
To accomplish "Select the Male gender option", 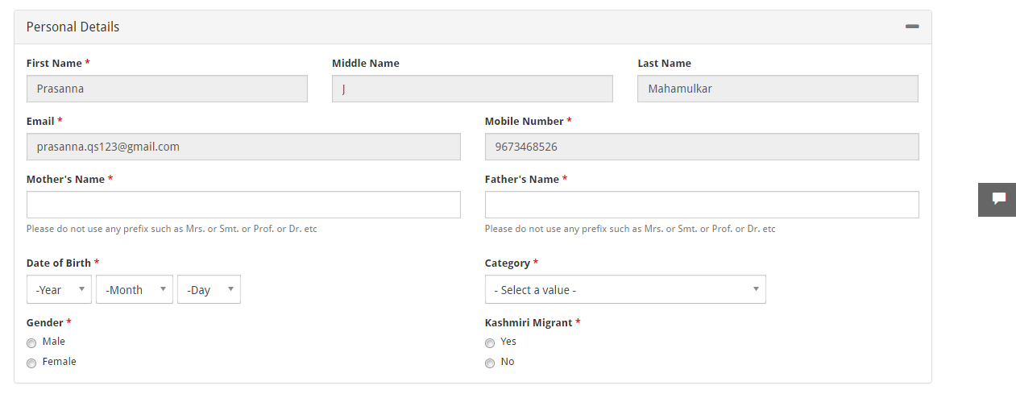I will [x=31, y=343].
